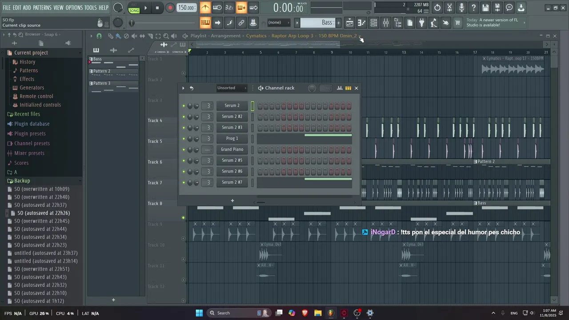Open the graph editor icon in Channel rack
569x320 pixels.
340,88
